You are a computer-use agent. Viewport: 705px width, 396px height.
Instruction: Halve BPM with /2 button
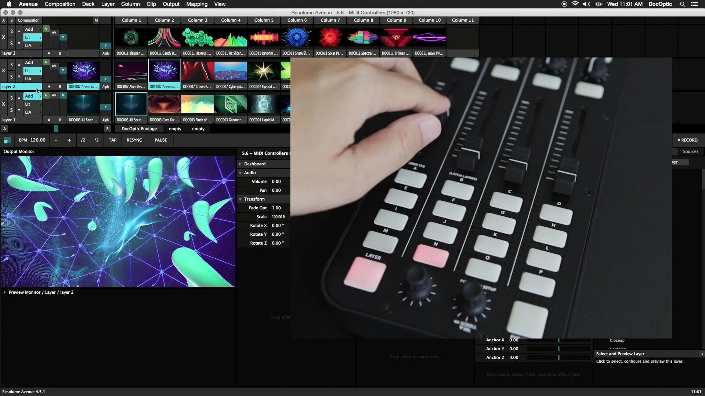point(83,140)
